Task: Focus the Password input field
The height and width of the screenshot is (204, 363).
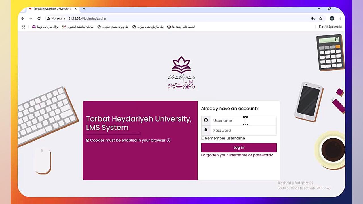Action: [x=243, y=130]
